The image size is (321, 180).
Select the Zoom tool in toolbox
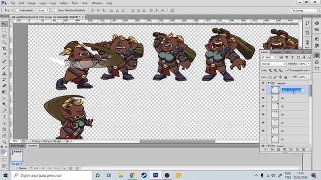(x=4, y=142)
